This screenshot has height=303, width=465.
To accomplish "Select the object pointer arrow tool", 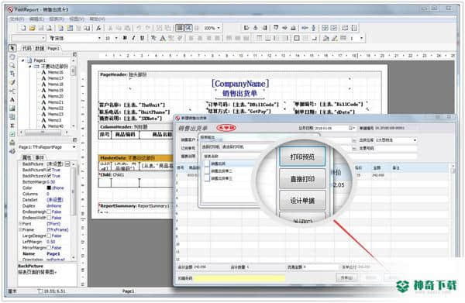I will click(12, 48).
